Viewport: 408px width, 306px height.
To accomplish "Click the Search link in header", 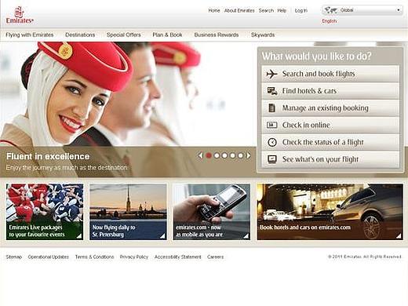I will 266,10.
